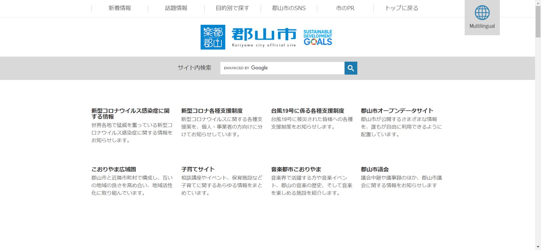Open the Multilingual globe icon
Viewport: 541px width, 250px height.
click(x=482, y=17)
